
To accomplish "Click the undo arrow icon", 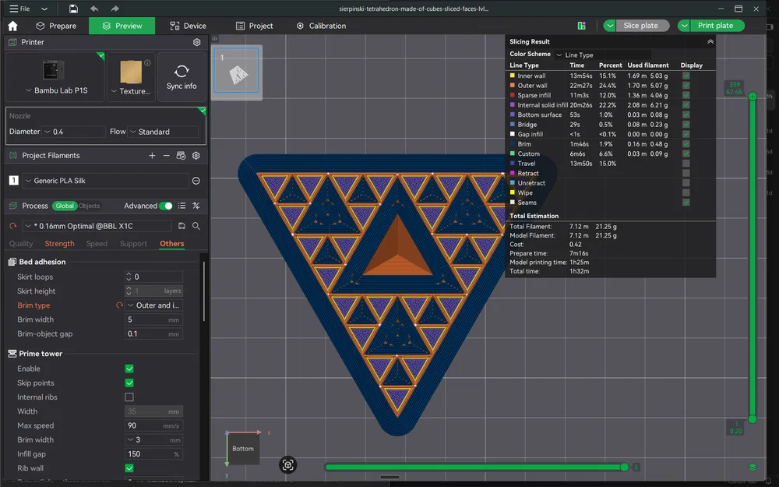I will (x=94, y=9).
